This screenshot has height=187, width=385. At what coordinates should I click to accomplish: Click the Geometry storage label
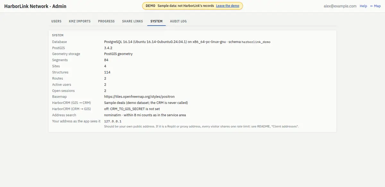click(x=66, y=54)
